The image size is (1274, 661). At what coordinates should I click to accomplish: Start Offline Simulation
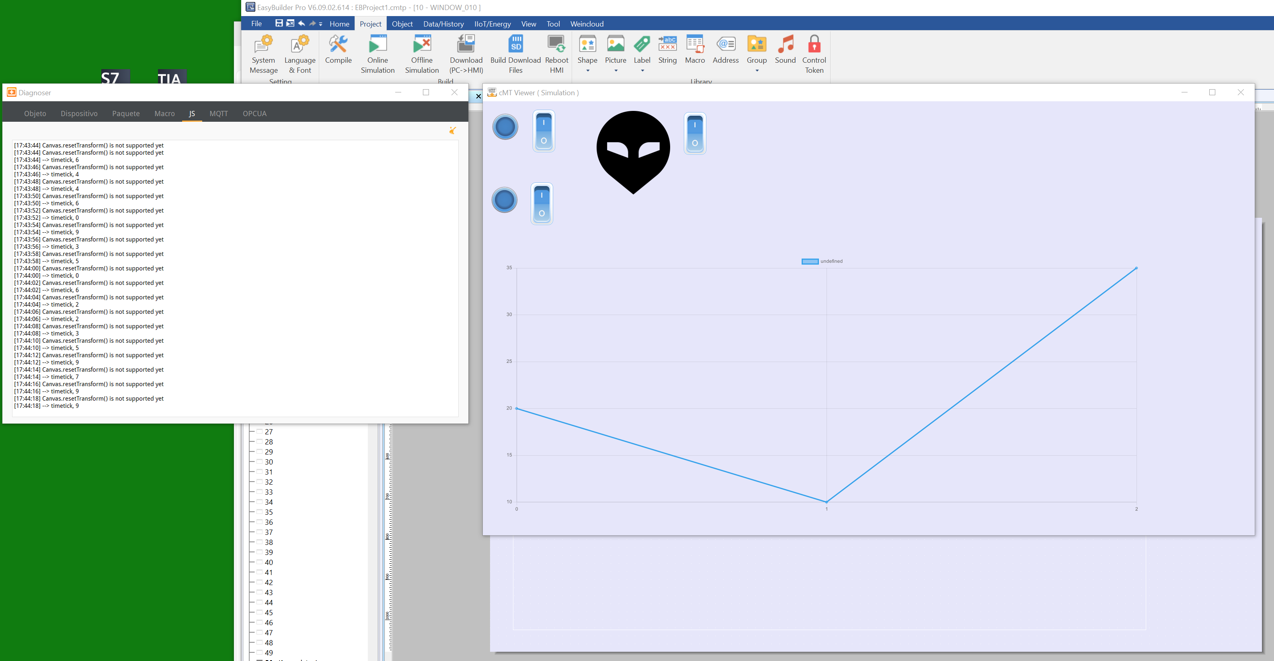422,54
